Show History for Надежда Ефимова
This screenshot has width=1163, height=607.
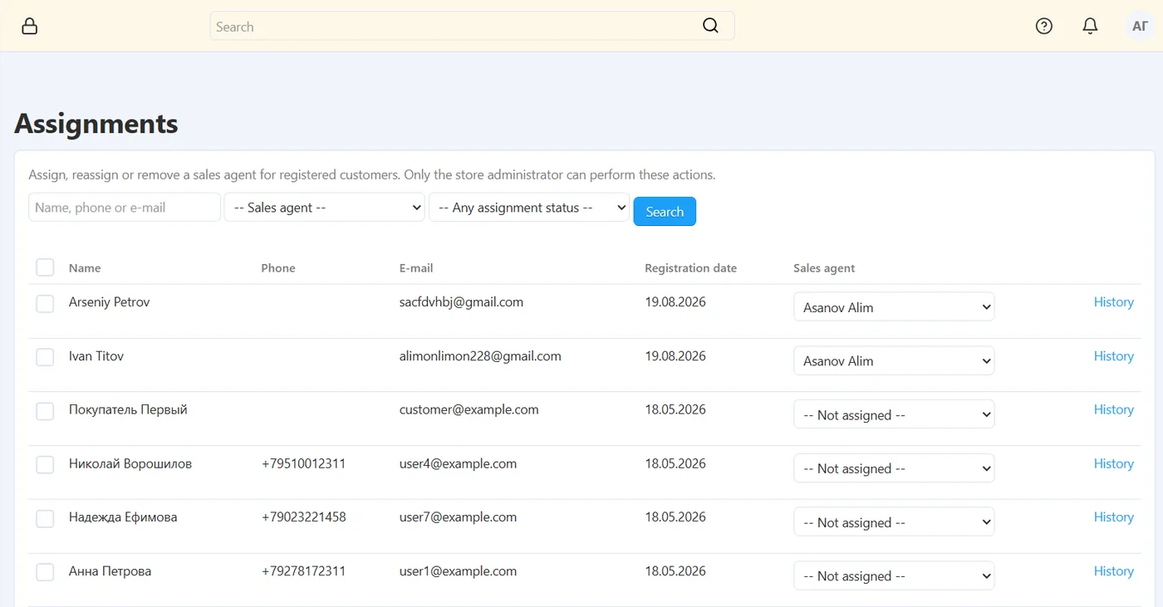pyautogui.click(x=1113, y=517)
